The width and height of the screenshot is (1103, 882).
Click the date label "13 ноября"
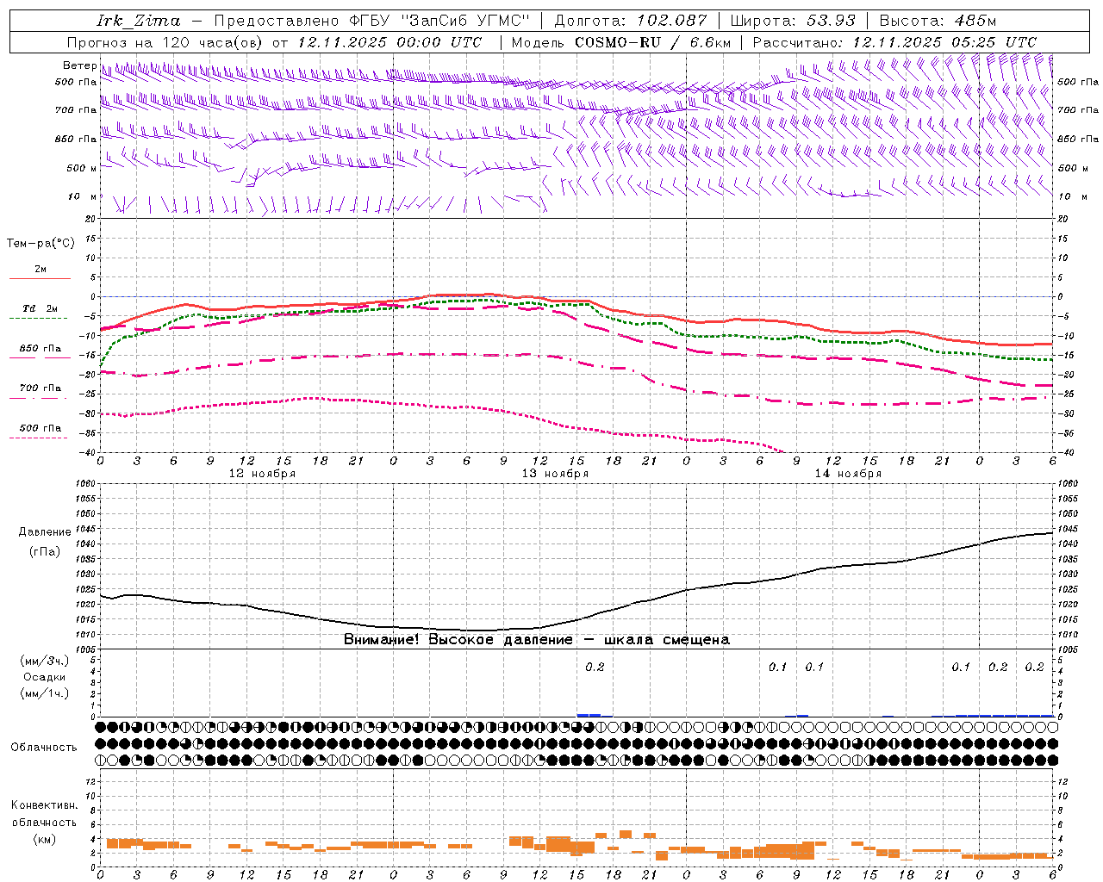[x=555, y=474]
